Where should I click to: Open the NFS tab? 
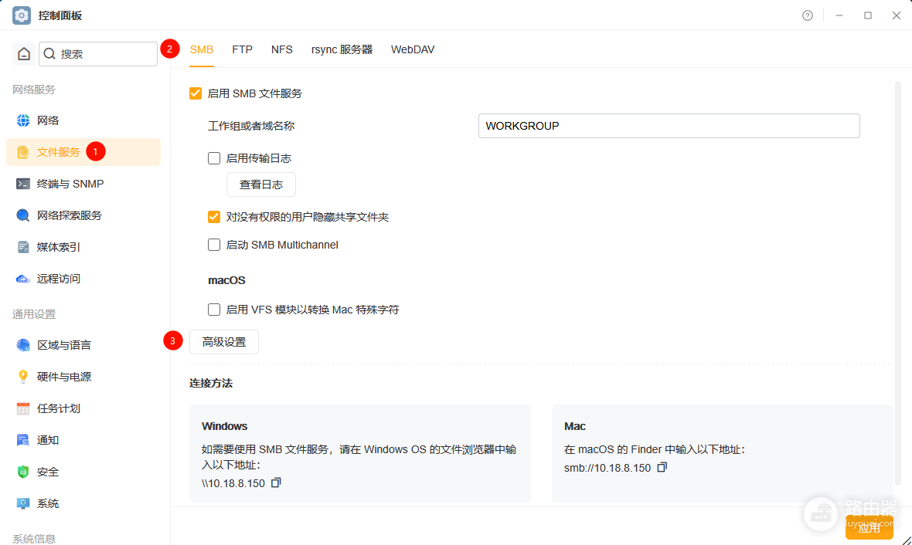coord(281,50)
